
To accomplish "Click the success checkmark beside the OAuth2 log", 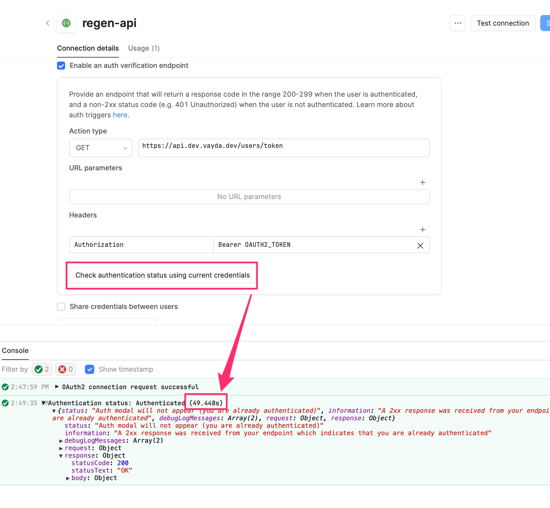I will point(5,387).
